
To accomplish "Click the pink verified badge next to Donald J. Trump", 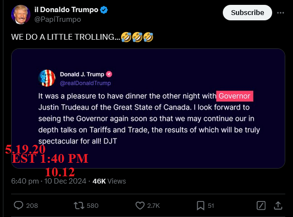I will pyautogui.click(x=109, y=74).
